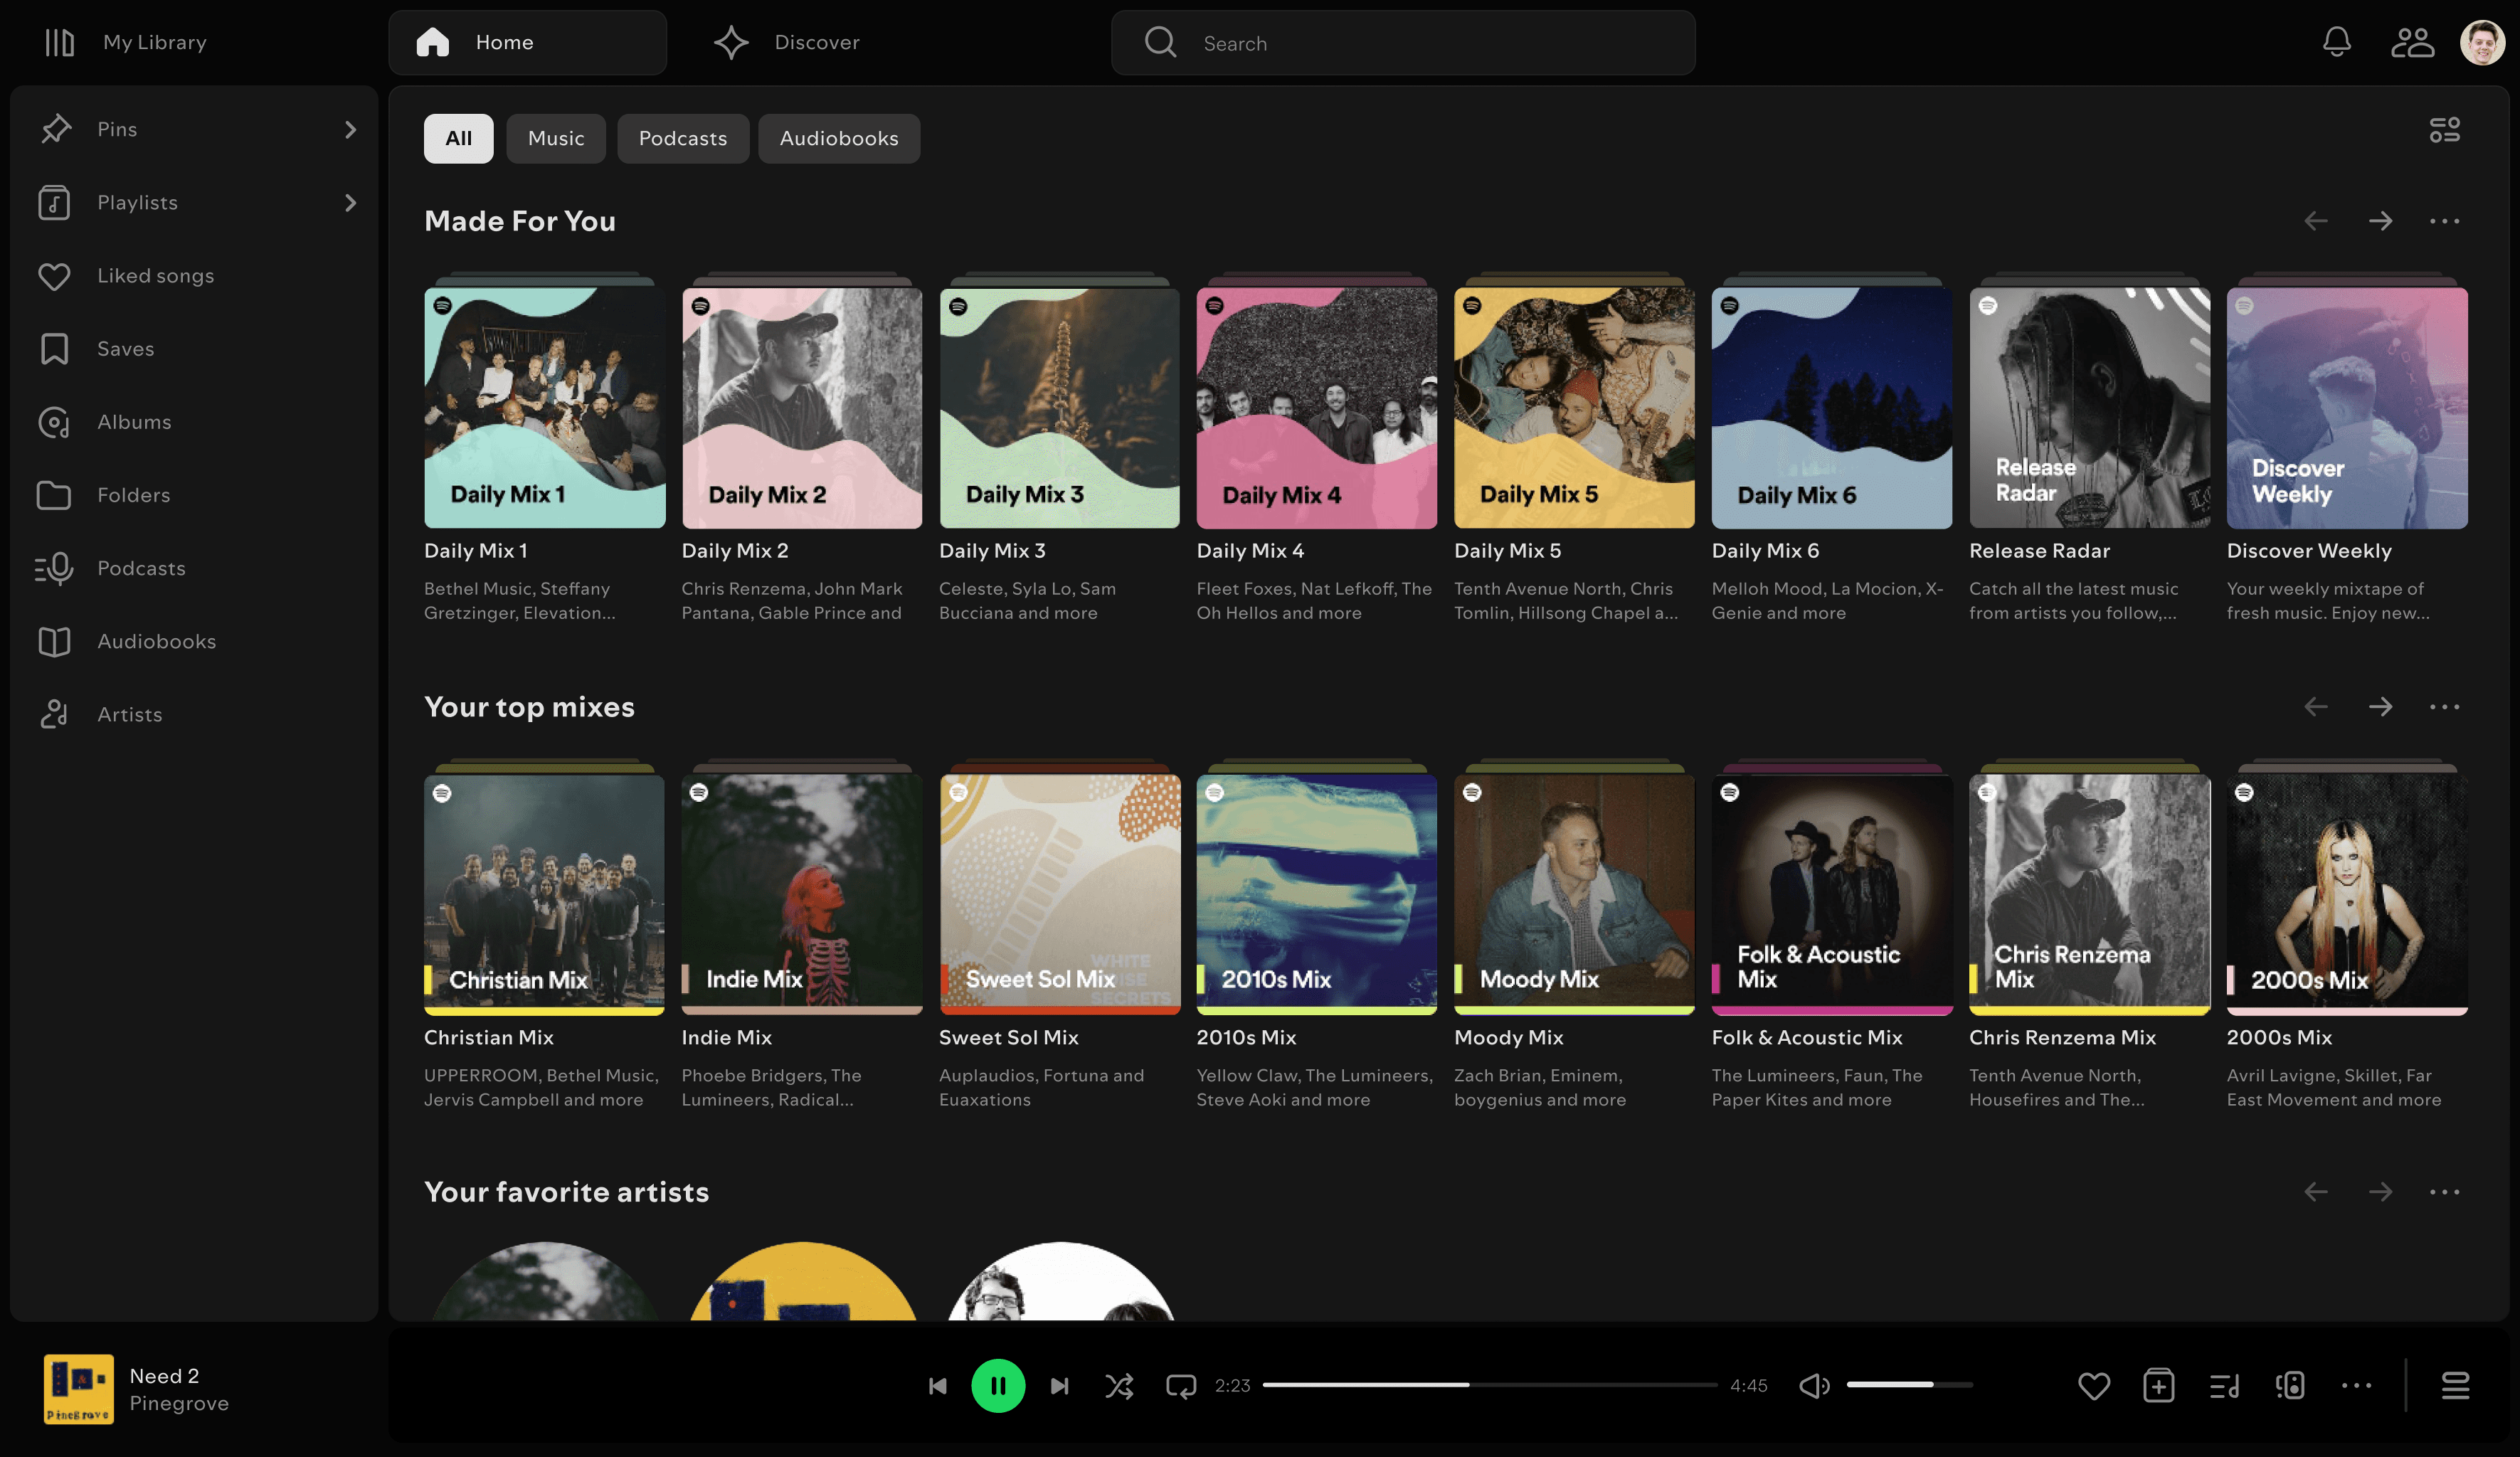Skip to the previous track
Screen dimensions: 2520x1457
937,1385
